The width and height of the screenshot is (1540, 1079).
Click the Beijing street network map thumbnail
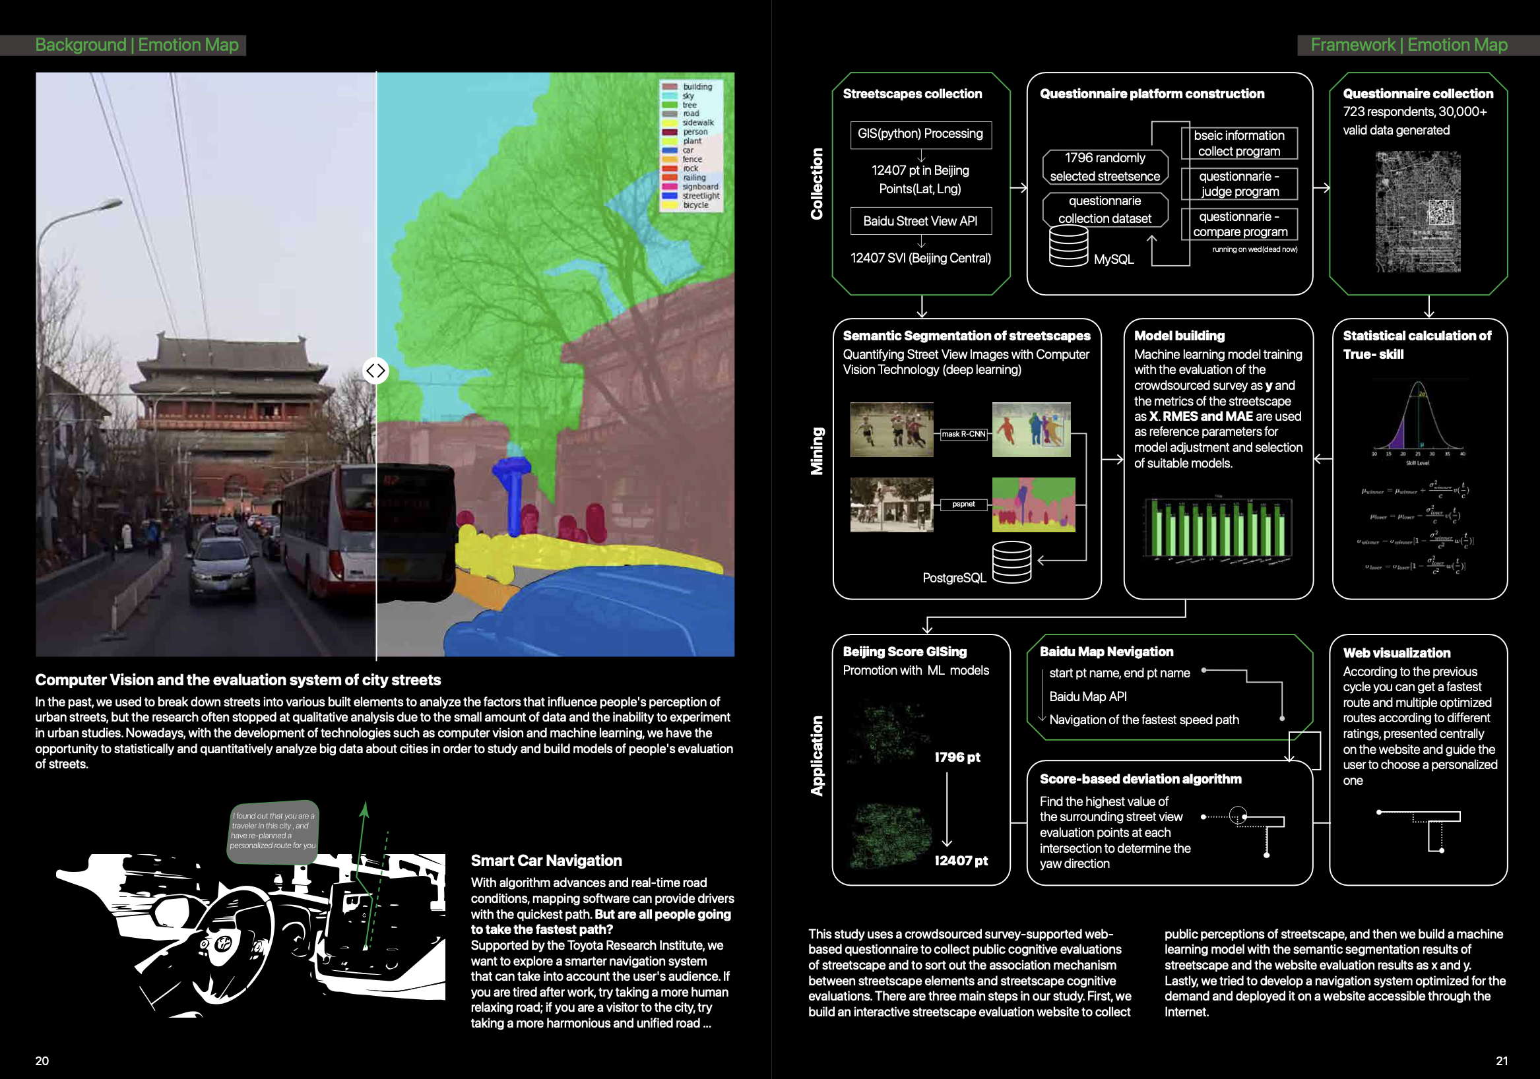tap(1418, 211)
